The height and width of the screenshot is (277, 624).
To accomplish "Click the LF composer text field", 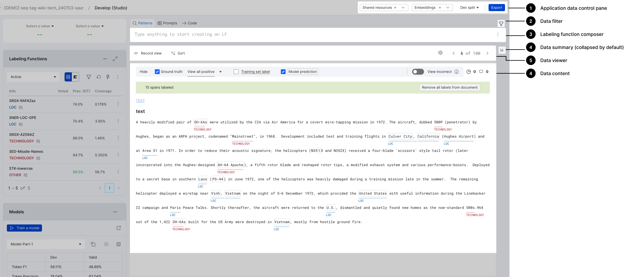I will click(313, 34).
